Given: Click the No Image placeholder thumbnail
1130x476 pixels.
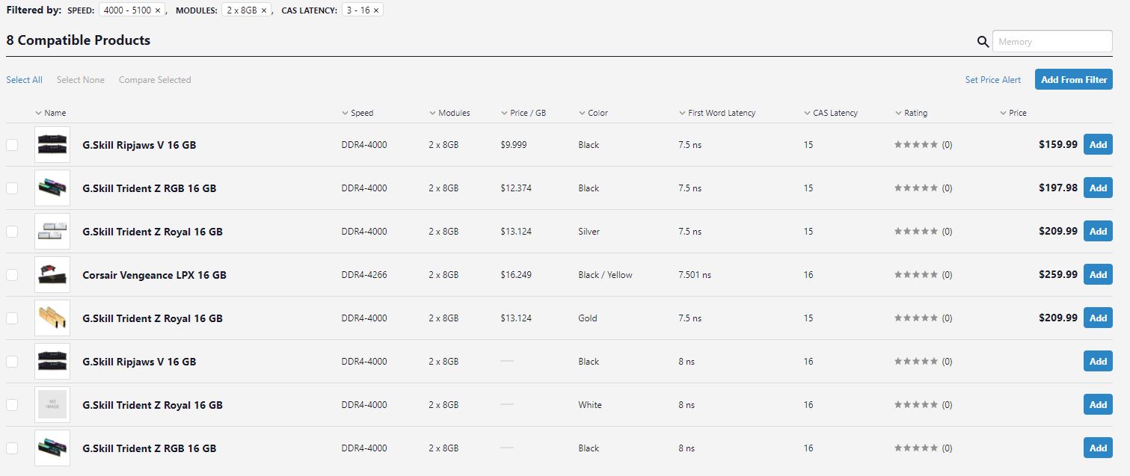Looking at the screenshot, I should (x=52, y=405).
